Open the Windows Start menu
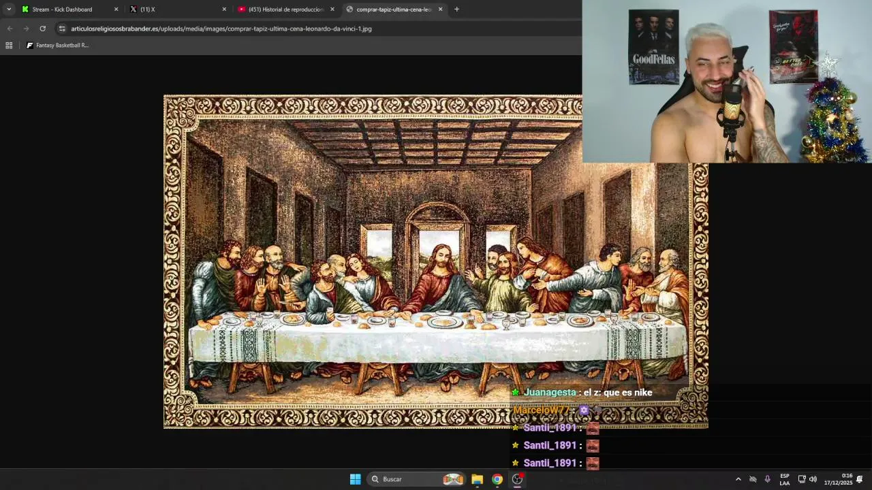 coord(355,479)
